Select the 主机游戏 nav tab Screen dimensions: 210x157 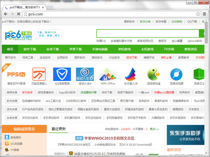(x=147, y=49)
